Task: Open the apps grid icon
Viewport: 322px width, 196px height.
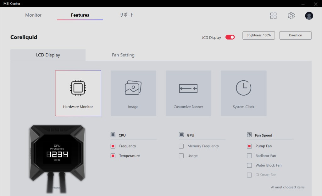Action: pos(273,16)
